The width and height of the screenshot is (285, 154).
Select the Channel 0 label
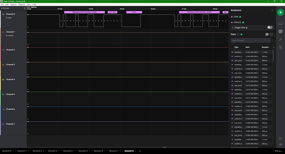tap(11, 14)
